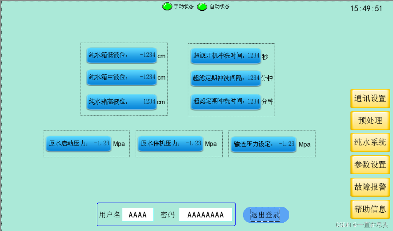Viewport: 393px width, 231px height.
Task: Click the 用户名 label
Action: 109,215
